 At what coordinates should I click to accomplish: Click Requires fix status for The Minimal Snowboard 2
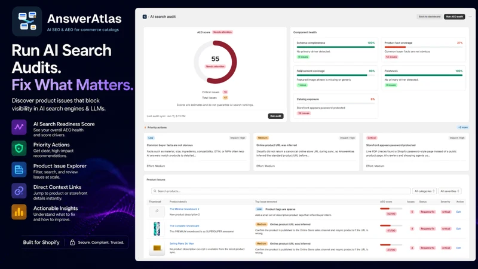tap(427, 212)
